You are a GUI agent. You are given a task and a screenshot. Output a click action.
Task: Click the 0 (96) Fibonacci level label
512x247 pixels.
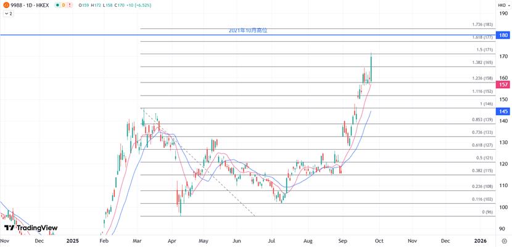[485, 212]
